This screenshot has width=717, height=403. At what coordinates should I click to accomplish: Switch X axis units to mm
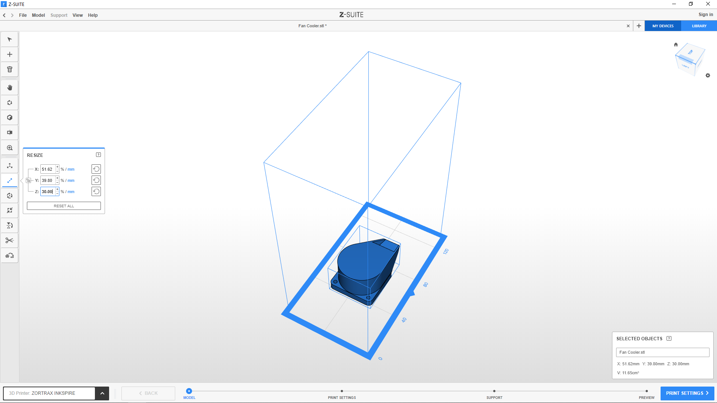(71, 170)
